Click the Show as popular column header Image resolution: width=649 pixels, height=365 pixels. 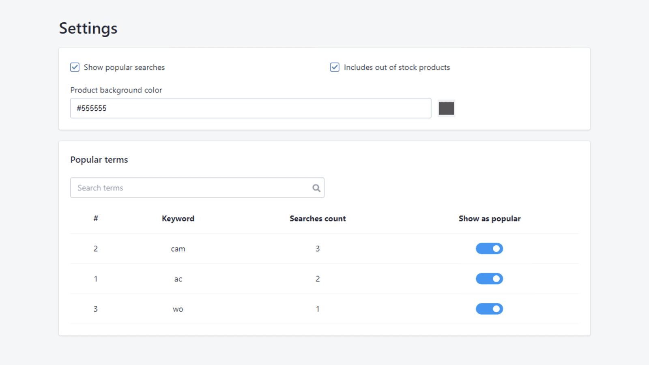[x=489, y=218]
